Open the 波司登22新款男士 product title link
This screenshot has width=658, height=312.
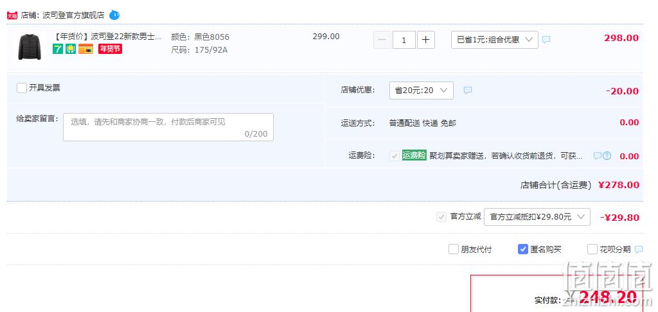(x=107, y=37)
